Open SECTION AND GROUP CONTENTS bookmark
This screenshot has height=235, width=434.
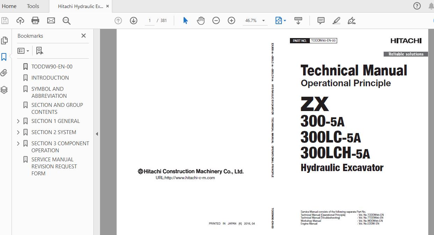(57, 109)
